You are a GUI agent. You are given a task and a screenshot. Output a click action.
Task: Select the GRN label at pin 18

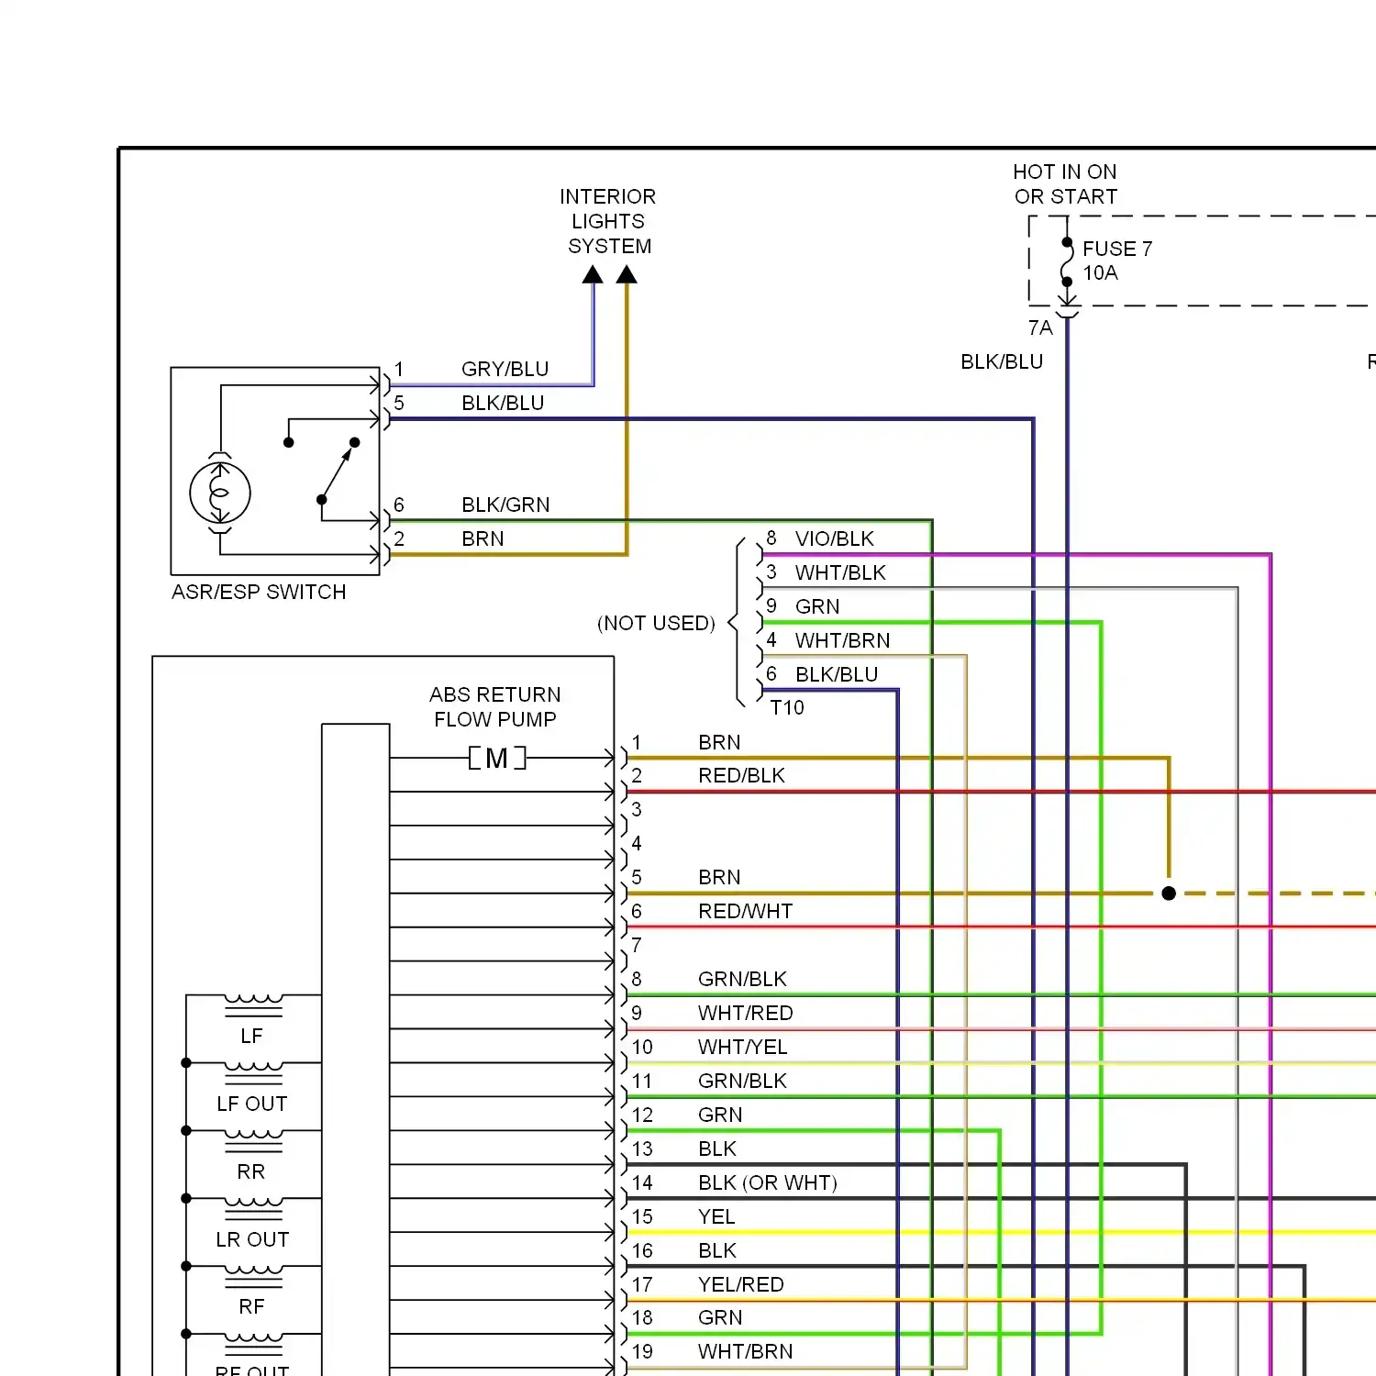[720, 1317]
